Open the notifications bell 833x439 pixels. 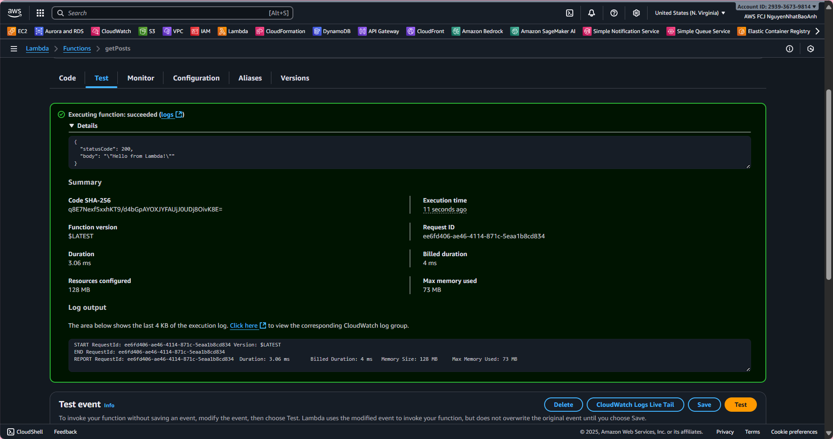pos(592,13)
